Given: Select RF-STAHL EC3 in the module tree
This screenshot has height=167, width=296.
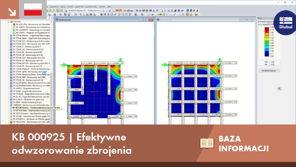Looking at the screenshot, I should point(31,41).
